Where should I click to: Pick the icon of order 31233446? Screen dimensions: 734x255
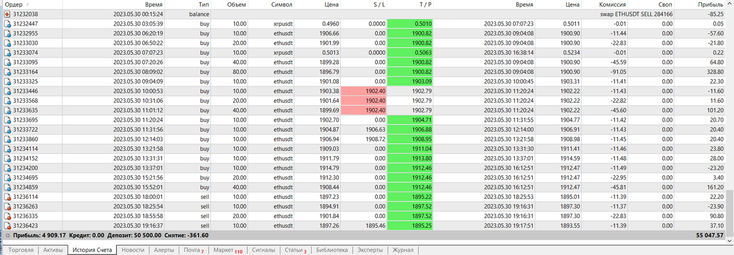tap(7, 91)
